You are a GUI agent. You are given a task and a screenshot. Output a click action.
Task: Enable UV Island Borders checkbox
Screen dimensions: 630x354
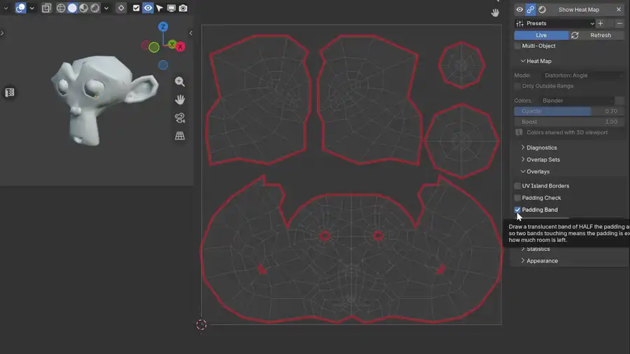coord(517,186)
